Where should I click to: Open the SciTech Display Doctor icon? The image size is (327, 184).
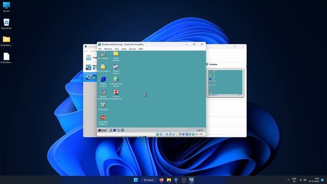pos(116,95)
